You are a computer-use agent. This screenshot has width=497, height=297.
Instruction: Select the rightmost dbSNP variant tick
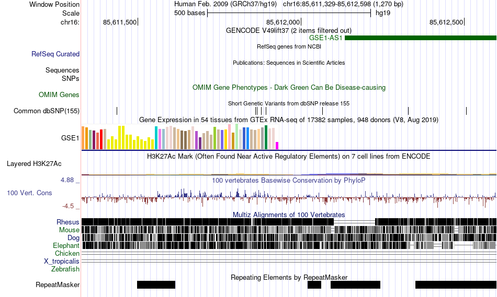tap(466, 111)
